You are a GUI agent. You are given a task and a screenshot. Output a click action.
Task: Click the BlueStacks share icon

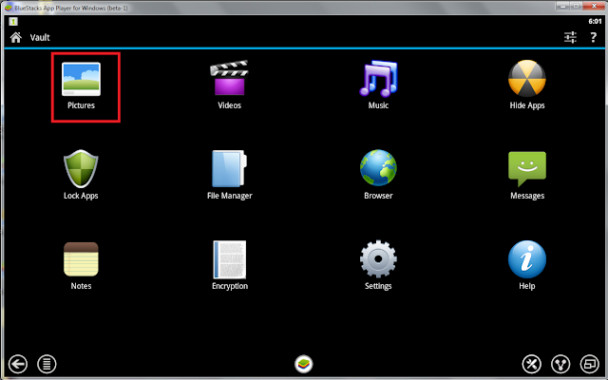click(560, 364)
